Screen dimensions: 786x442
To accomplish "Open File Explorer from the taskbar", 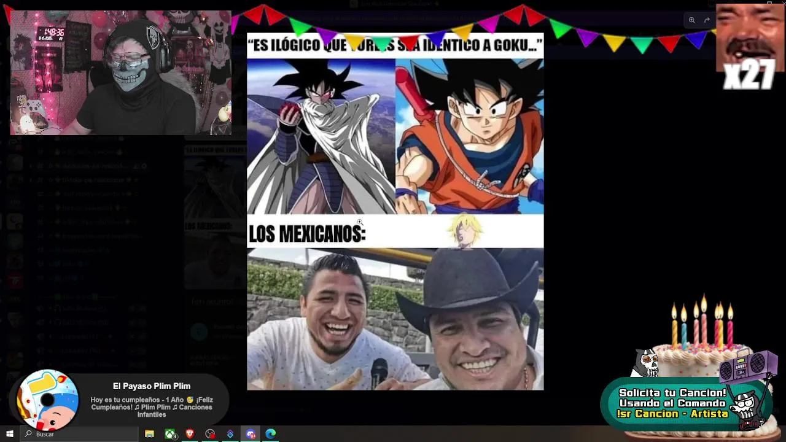I will [149, 434].
